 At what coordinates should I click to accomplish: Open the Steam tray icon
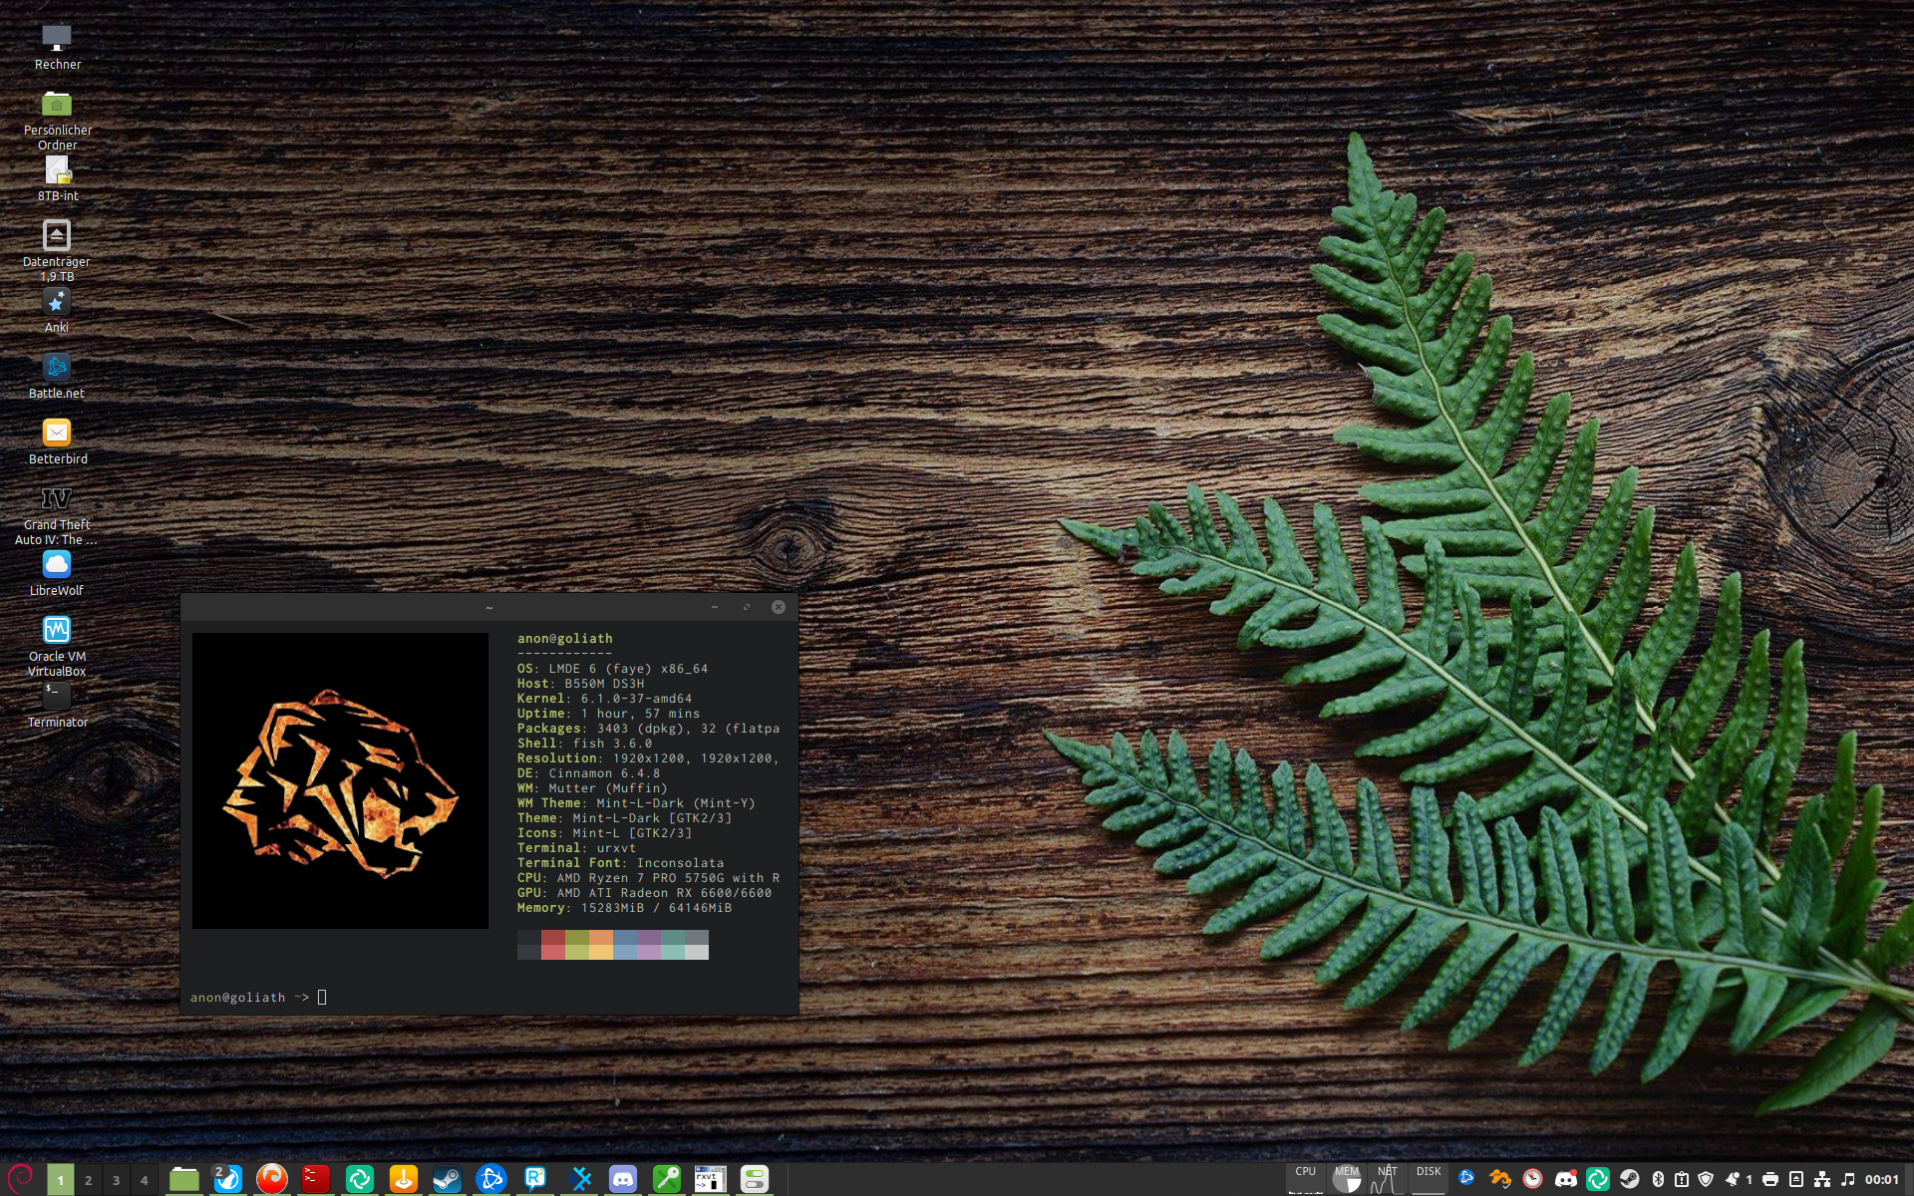pyautogui.click(x=1630, y=1179)
